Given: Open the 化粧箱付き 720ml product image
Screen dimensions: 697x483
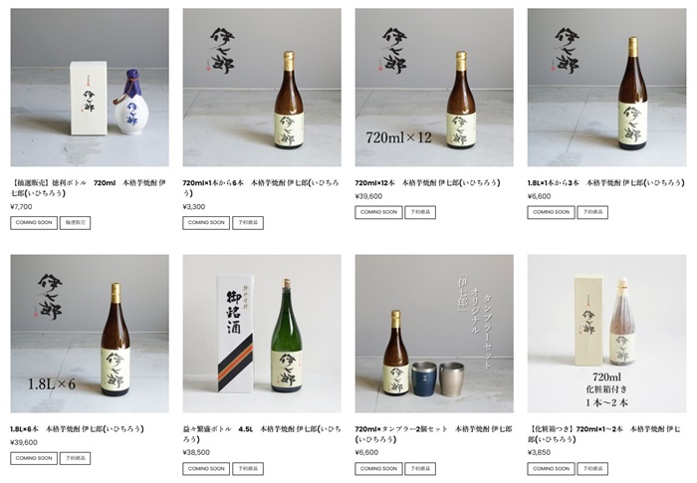Looking at the screenshot, I should (x=606, y=334).
